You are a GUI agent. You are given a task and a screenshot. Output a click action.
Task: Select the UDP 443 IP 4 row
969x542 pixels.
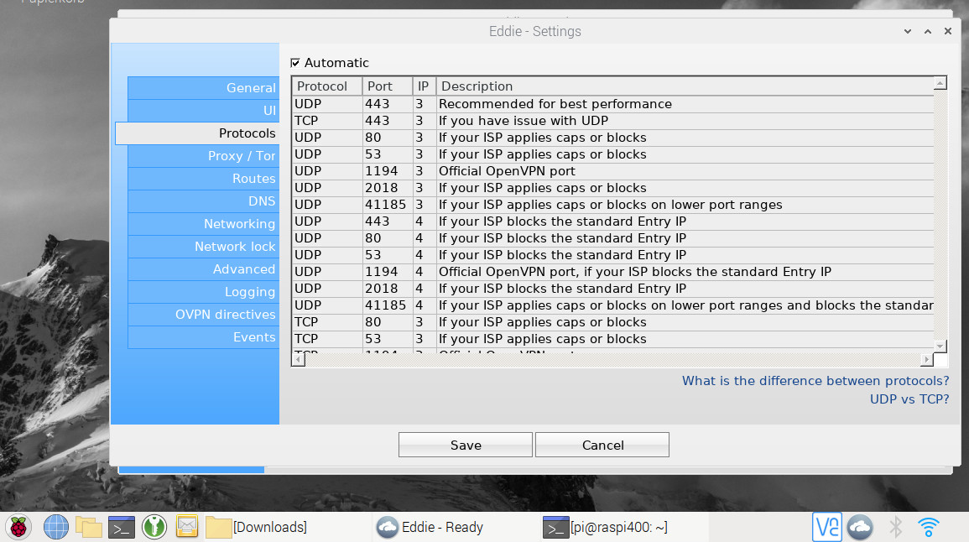(612, 221)
